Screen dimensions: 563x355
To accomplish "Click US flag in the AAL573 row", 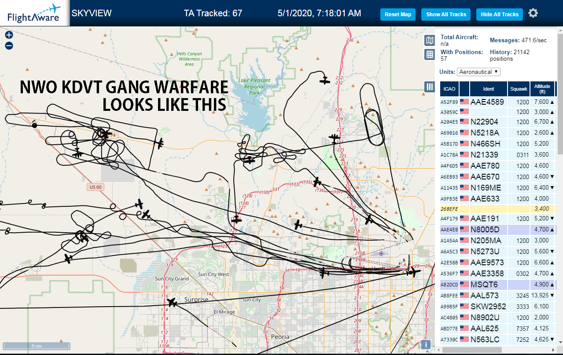I will pos(464,296).
